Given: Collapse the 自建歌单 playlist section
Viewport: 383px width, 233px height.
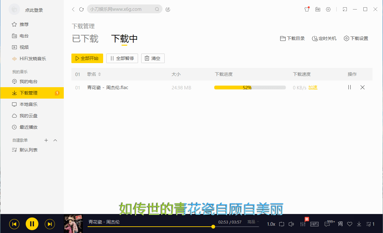Looking at the screenshot, I should [x=55, y=140].
